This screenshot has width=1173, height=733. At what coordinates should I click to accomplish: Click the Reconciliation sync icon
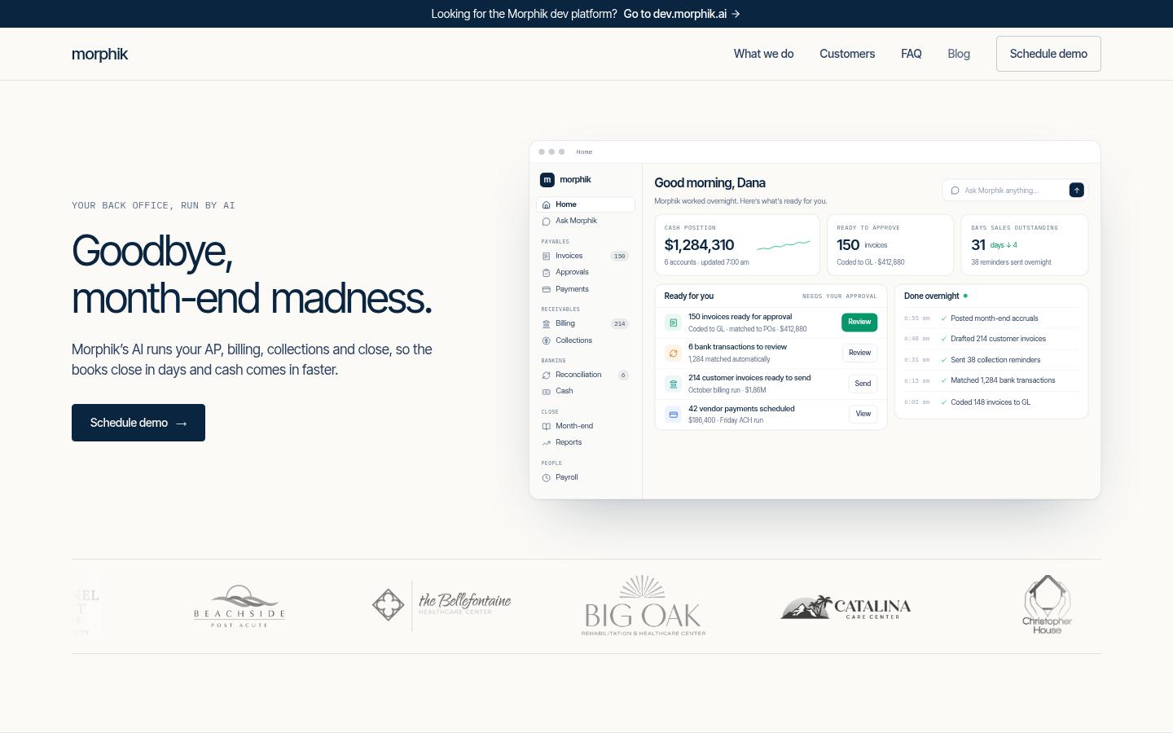point(546,375)
